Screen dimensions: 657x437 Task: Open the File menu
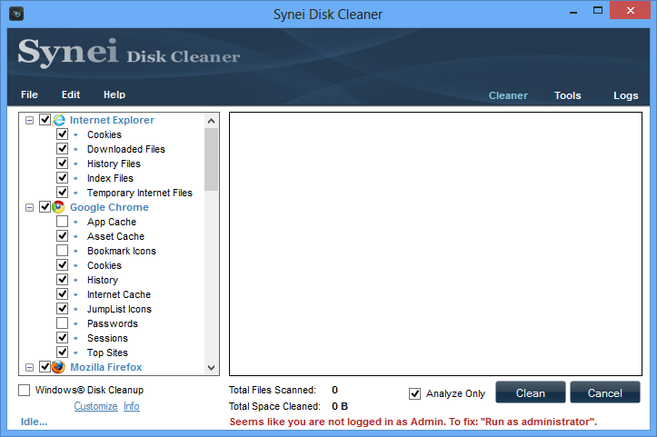(x=29, y=94)
